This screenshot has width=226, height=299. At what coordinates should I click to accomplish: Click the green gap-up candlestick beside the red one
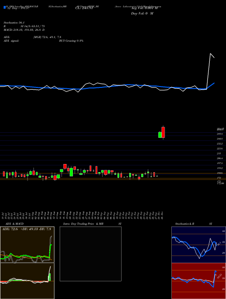[x=160, y=135]
